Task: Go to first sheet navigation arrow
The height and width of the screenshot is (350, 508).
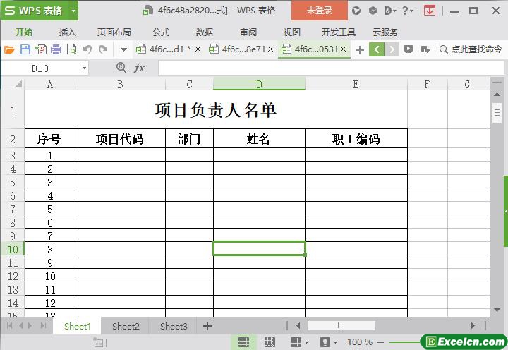Action: click(x=9, y=326)
